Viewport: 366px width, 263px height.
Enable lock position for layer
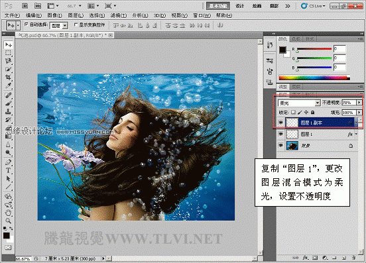306,113
